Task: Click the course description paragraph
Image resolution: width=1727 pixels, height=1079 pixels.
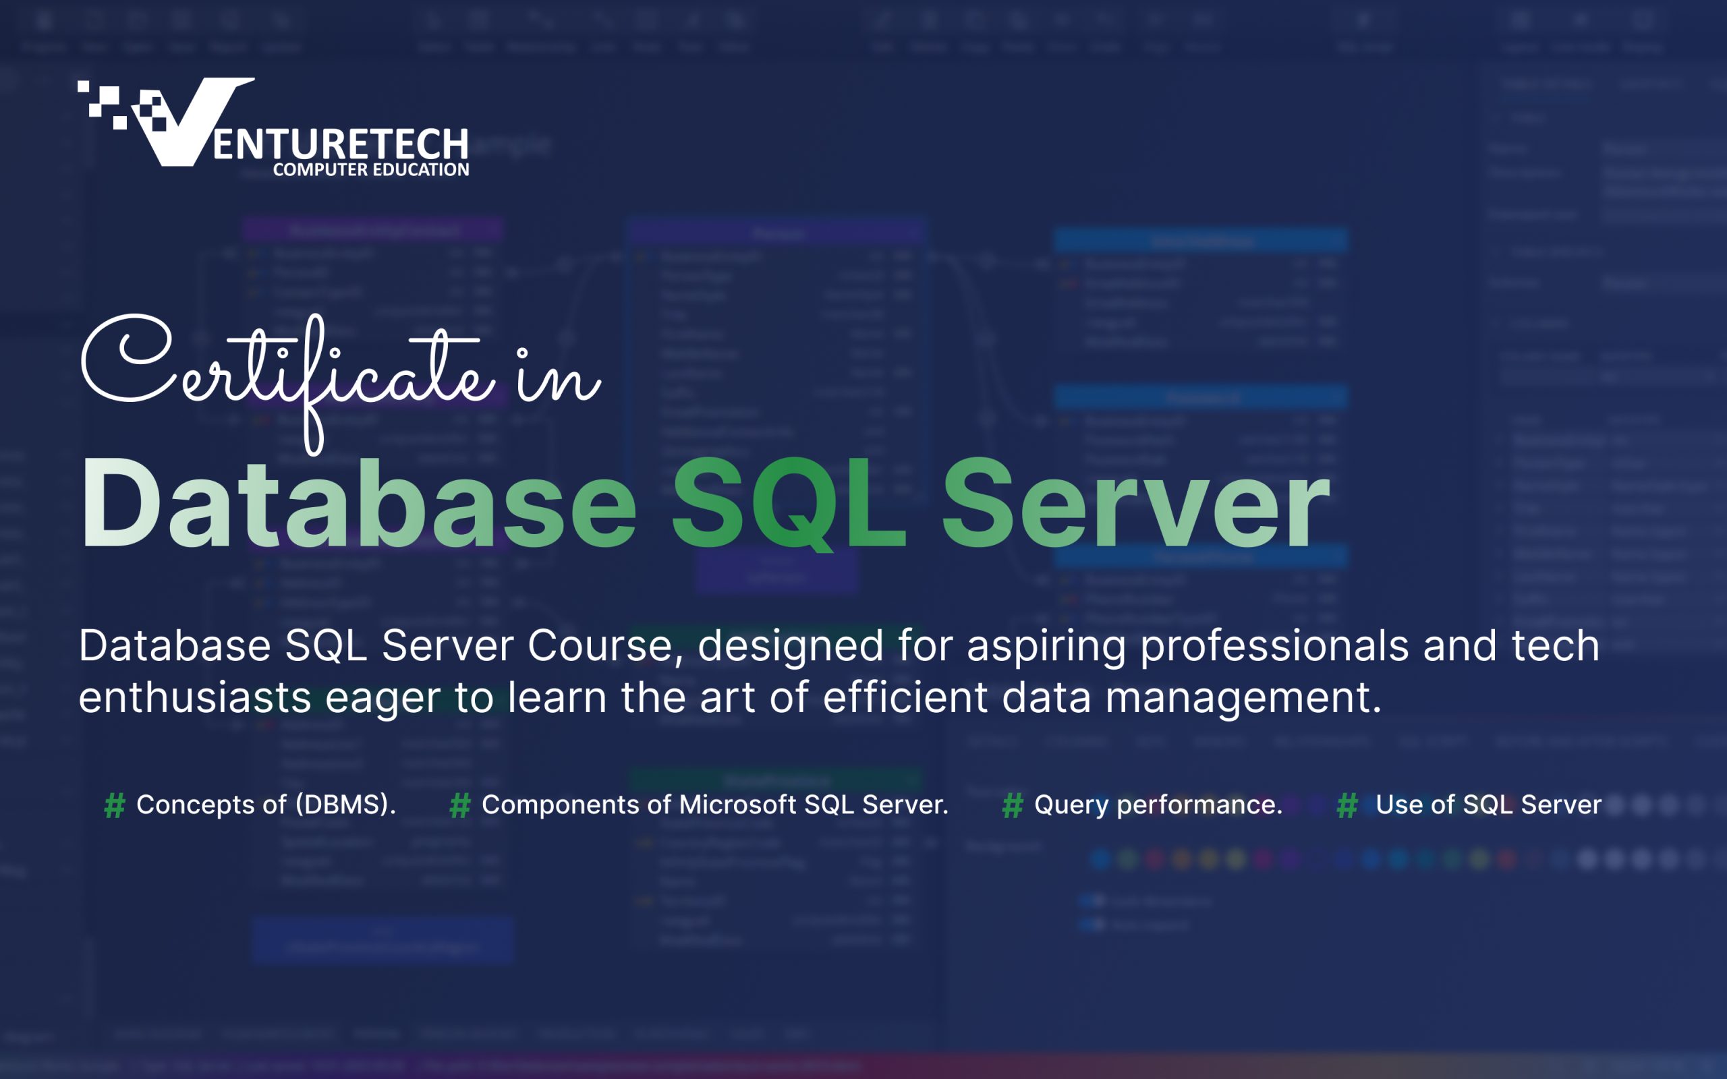Action: pos(839,672)
